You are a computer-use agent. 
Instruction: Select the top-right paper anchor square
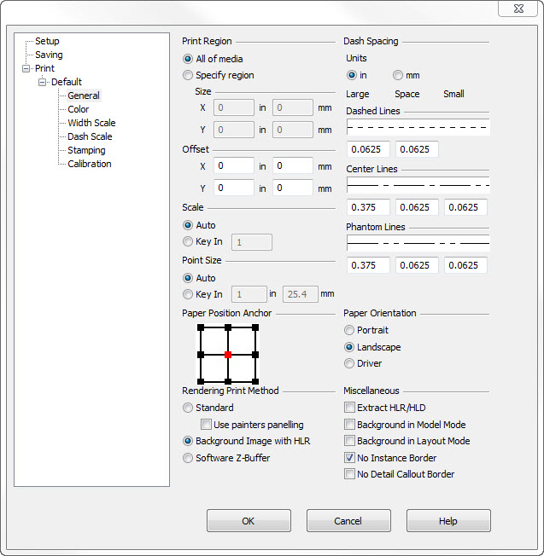pyautogui.click(x=255, y=327)
